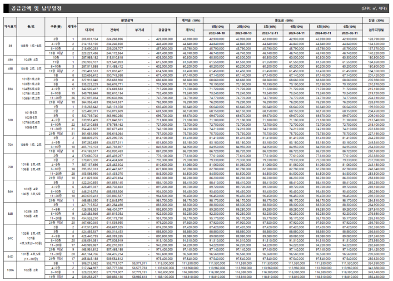The height and width of the screenshot is (281, 393).
Task: Click the 대지비 value '205,031,104'
Action: 90,39
